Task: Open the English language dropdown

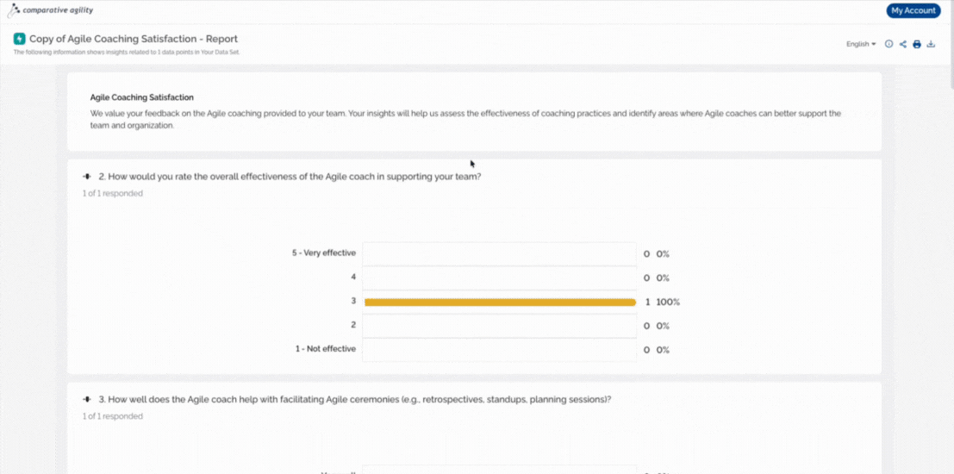Action: (861, 44)
